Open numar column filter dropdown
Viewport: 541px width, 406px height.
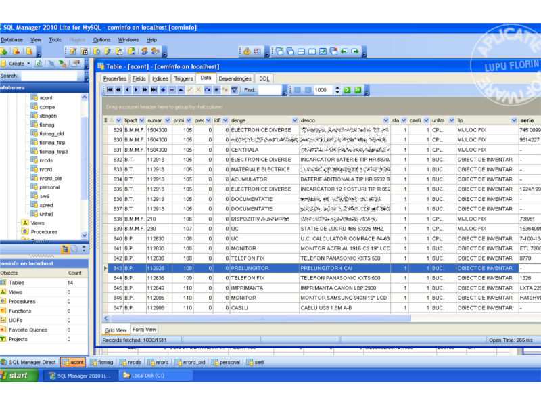[167, 120]
